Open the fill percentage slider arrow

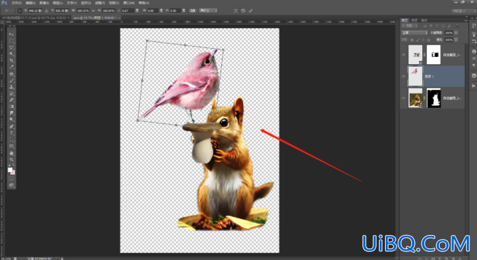[x=456, y=40]
